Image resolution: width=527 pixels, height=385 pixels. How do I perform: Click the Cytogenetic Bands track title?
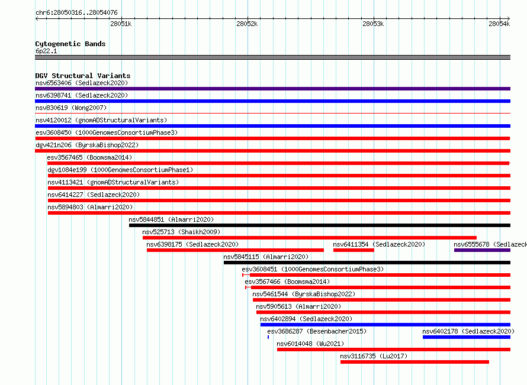pyautogui.click(x=70, y=44)
